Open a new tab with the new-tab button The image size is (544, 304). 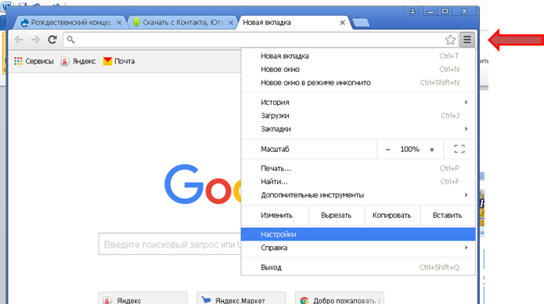click(x=361, y=23)
